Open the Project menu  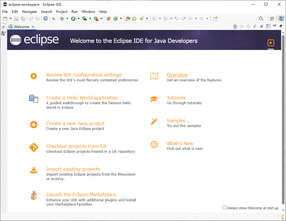point(62,11)
